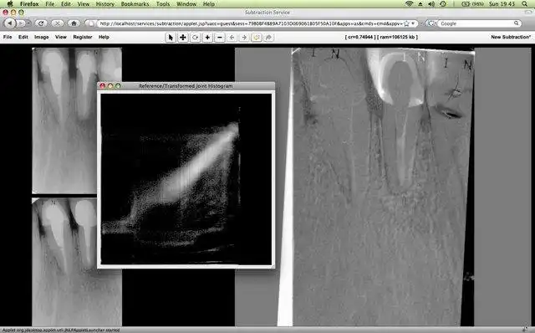The height and width of the screenshot is (333, 535).
Task: Click the zoom out minus tool
Action: (220, 37)
